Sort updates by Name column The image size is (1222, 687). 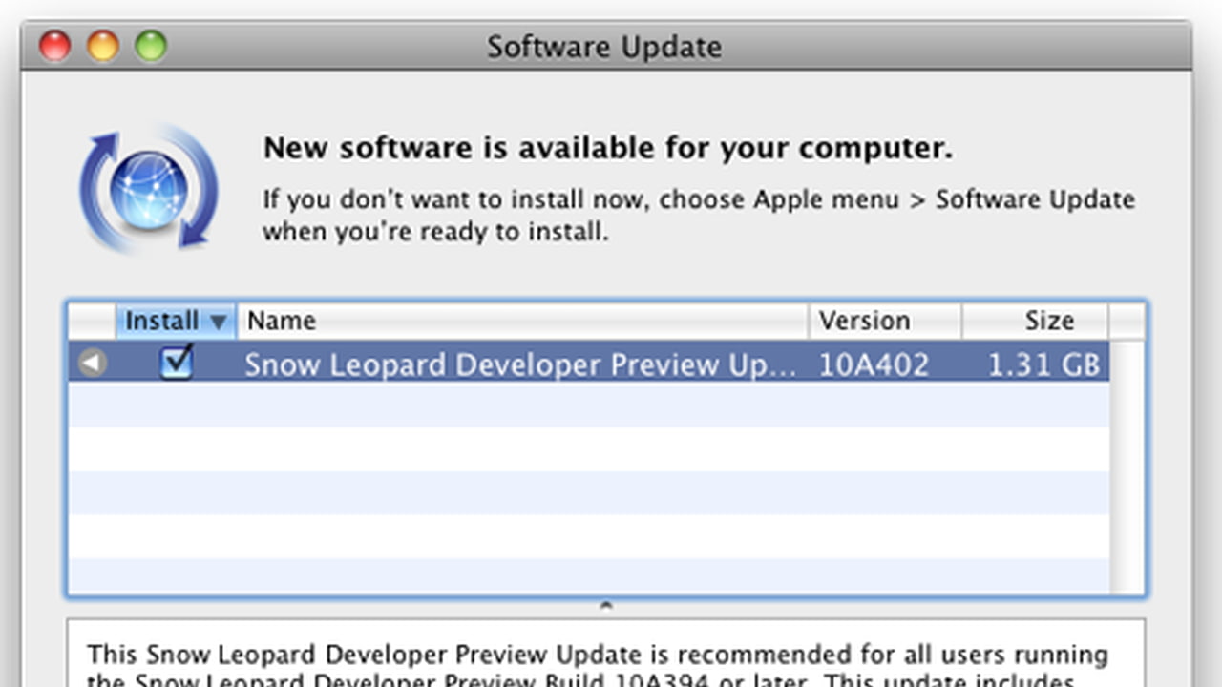coord(523,321)
